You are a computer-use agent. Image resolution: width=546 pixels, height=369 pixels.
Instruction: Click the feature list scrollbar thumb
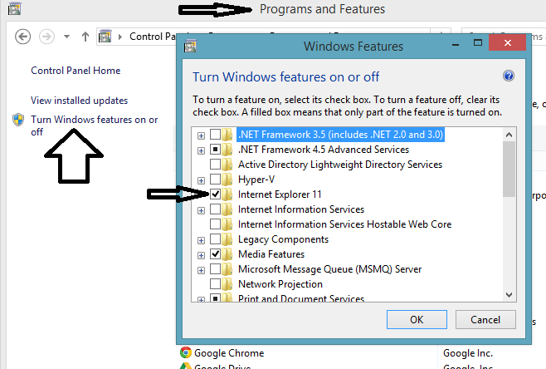tap(509, 170)
